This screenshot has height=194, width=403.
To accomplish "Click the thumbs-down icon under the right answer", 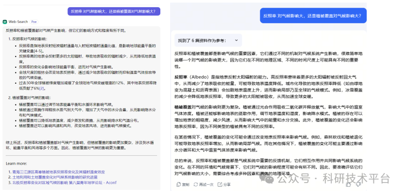I will 358,184.
